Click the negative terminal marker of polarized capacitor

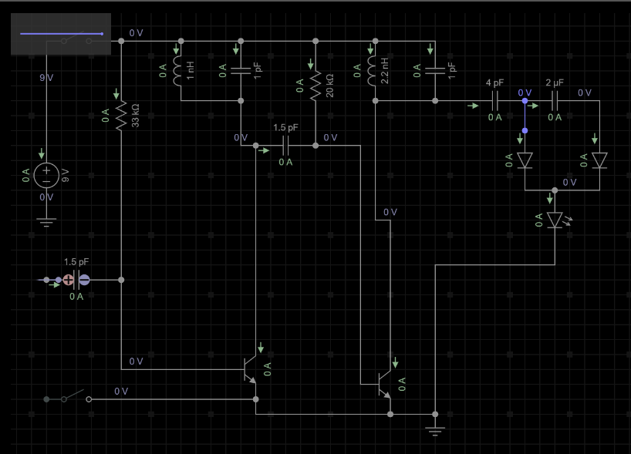85,280
